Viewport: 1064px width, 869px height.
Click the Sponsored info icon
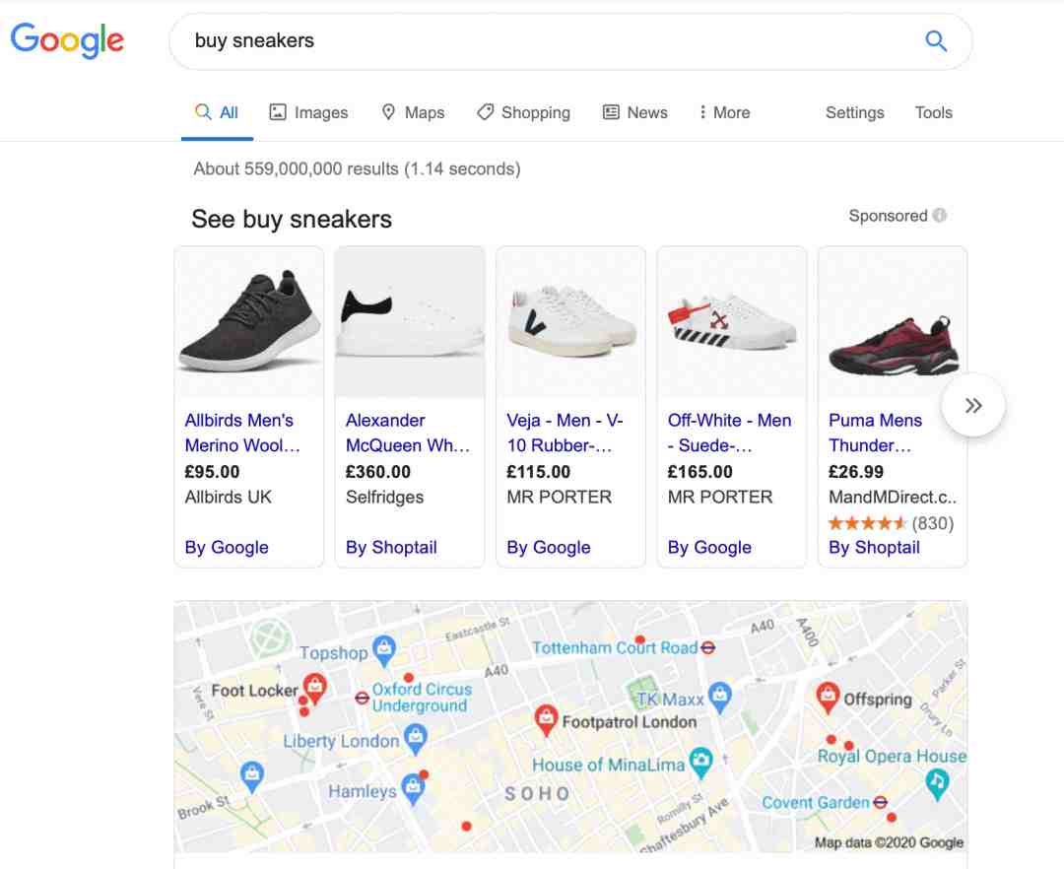click(x=940, y=216)
